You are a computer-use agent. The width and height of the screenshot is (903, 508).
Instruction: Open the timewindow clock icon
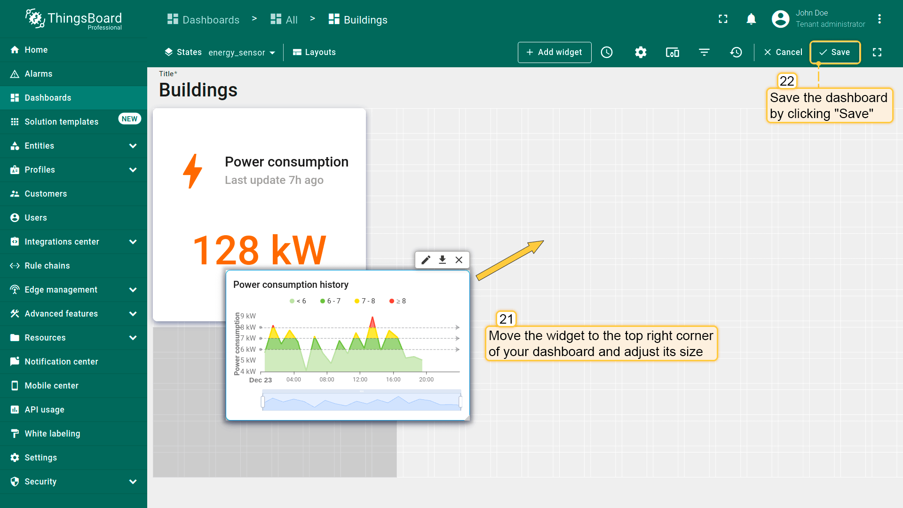point(607,52)
